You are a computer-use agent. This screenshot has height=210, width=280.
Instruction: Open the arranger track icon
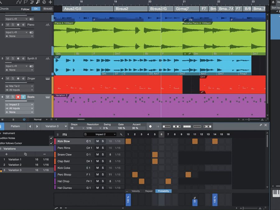click(x=32, y=2)
